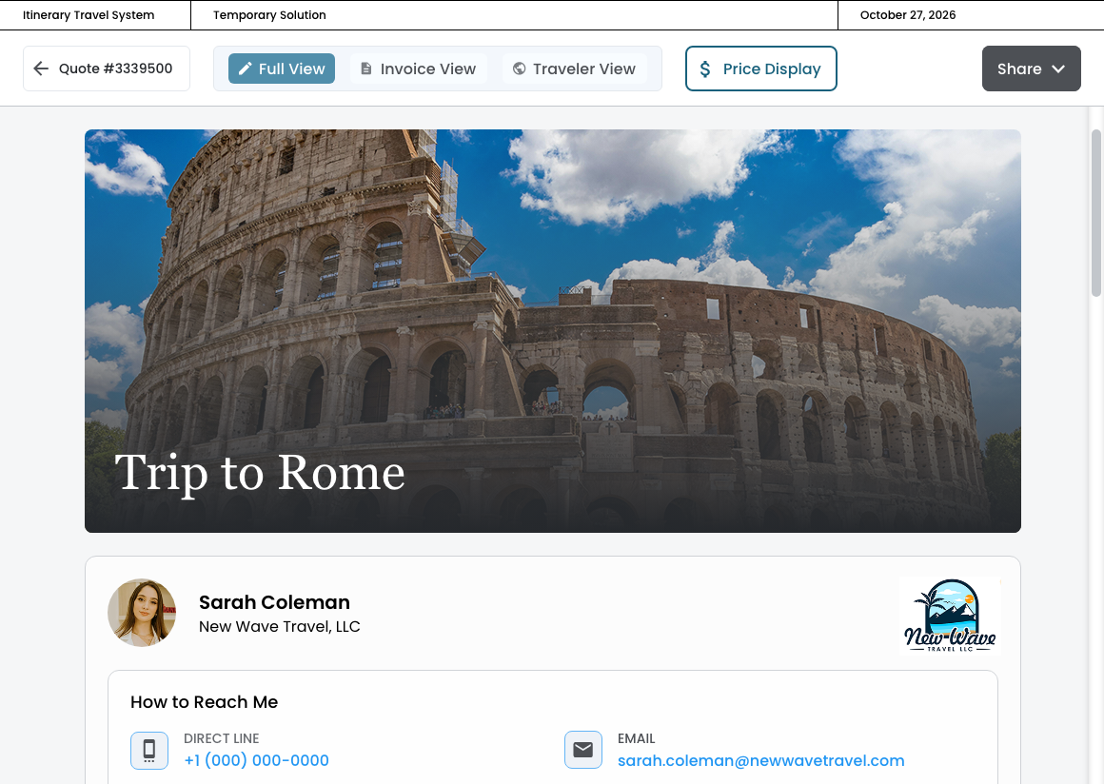Call the direct line +1 (000) 000-0000
The height and width of the screenshot is (784, 1104).
(256, 761)
